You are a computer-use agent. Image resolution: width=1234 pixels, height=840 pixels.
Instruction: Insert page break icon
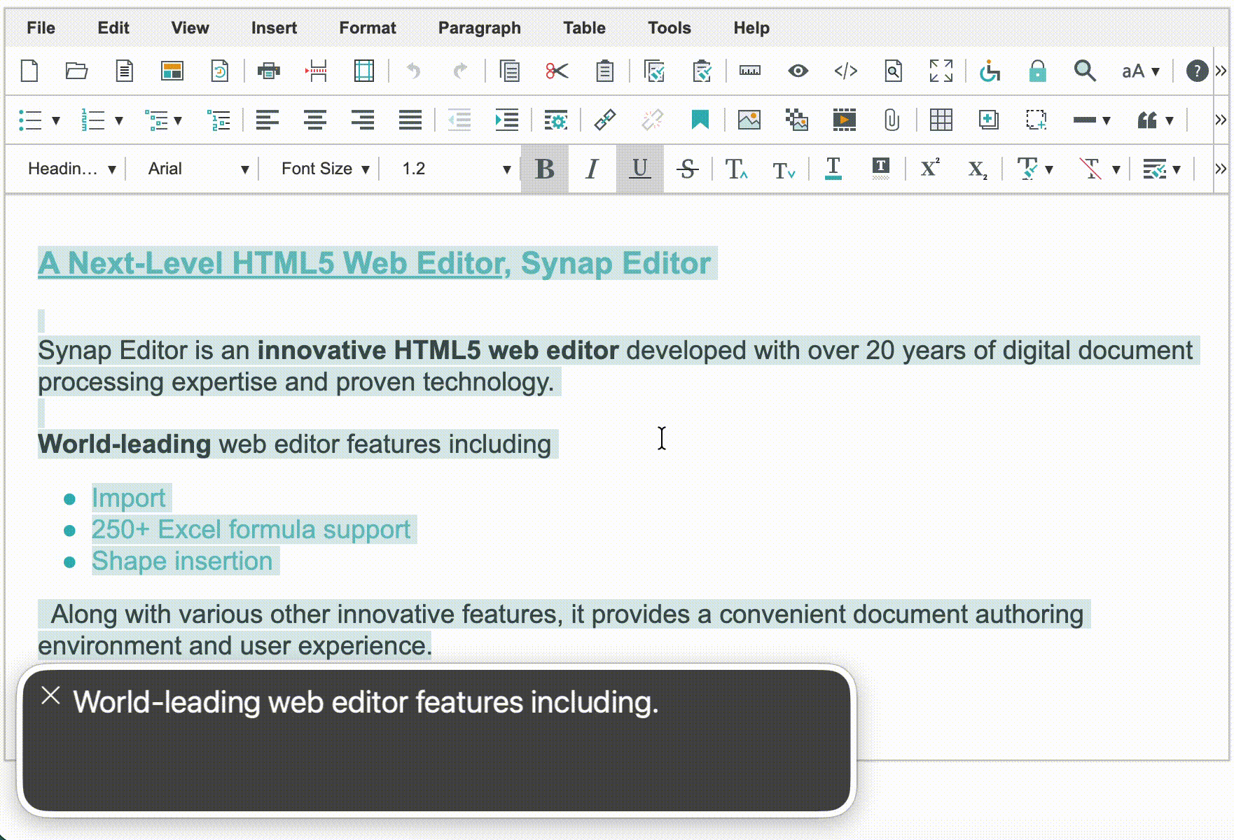317,71
